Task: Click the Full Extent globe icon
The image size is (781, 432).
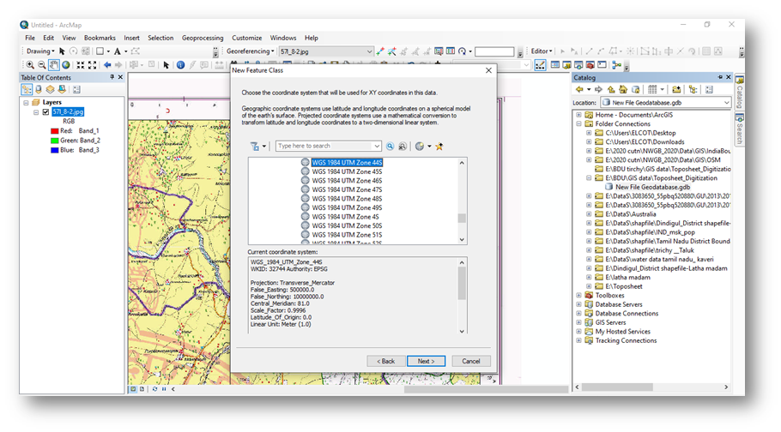Action: click(x=66, y=65)
